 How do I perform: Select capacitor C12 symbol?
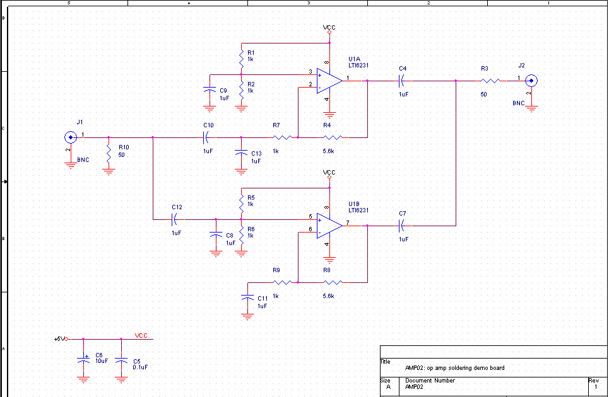(x=175, y=219)
